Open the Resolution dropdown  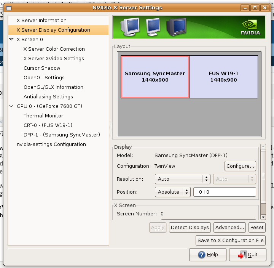click(182, 179)
